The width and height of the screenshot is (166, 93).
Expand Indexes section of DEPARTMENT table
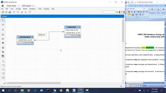(32, 43)
